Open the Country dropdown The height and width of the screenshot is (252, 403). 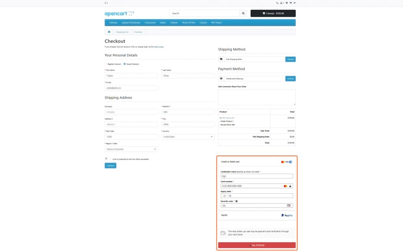point(188,136)
